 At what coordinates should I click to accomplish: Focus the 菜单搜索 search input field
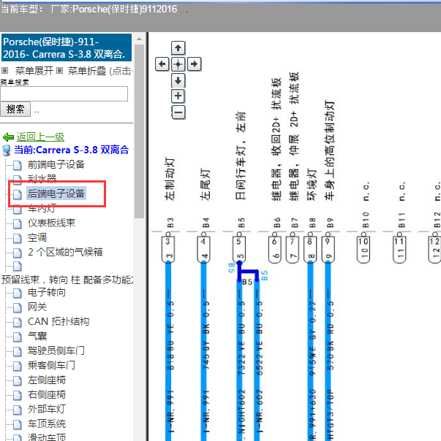(64, 94)
